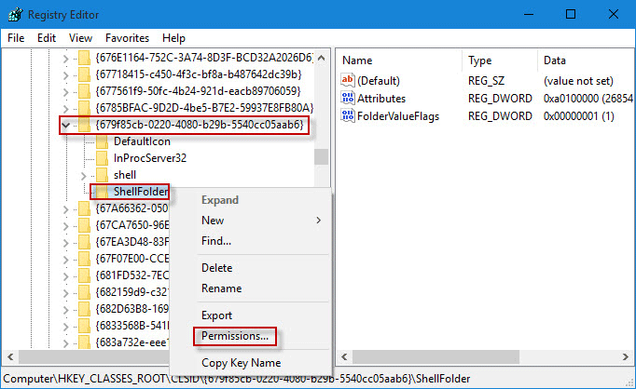This screenshot has height=389, width=636.
Task: Click the shell subkey folder icon
Action: tap(103, 175)
